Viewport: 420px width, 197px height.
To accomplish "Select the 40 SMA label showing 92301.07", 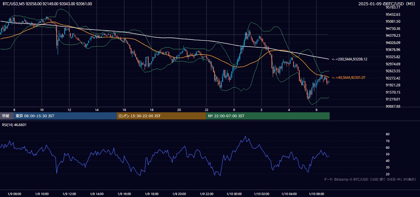I will click(349, 77).
